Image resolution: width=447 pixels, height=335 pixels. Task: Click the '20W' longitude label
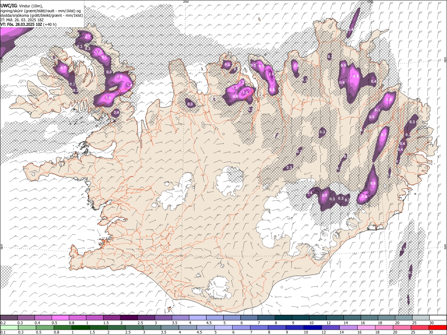[186, 2]
